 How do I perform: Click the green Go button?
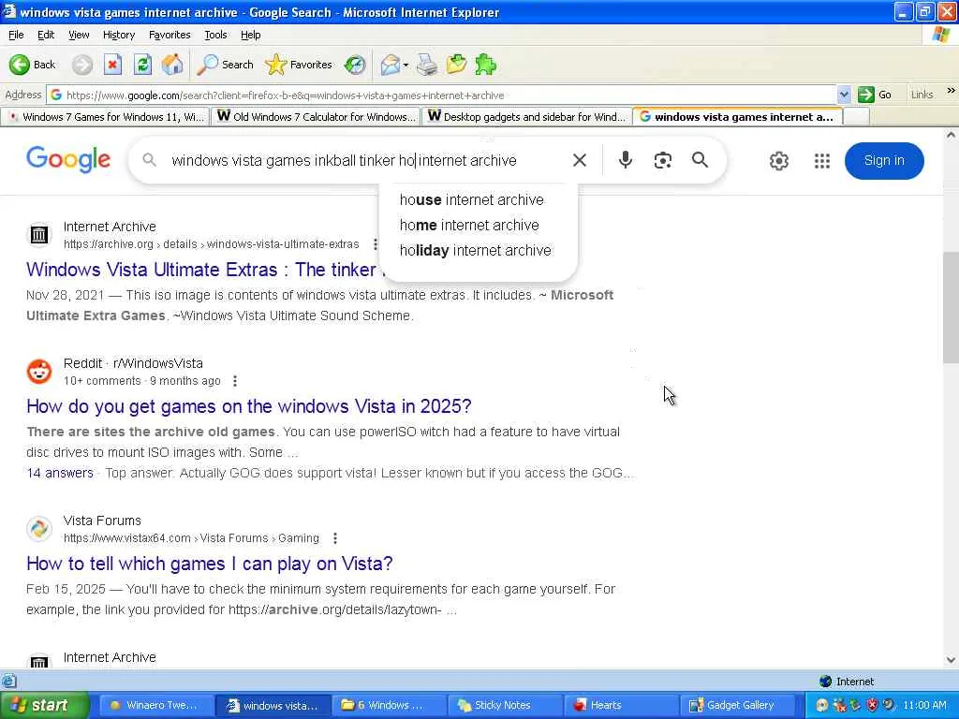click(x=876, y=95)
